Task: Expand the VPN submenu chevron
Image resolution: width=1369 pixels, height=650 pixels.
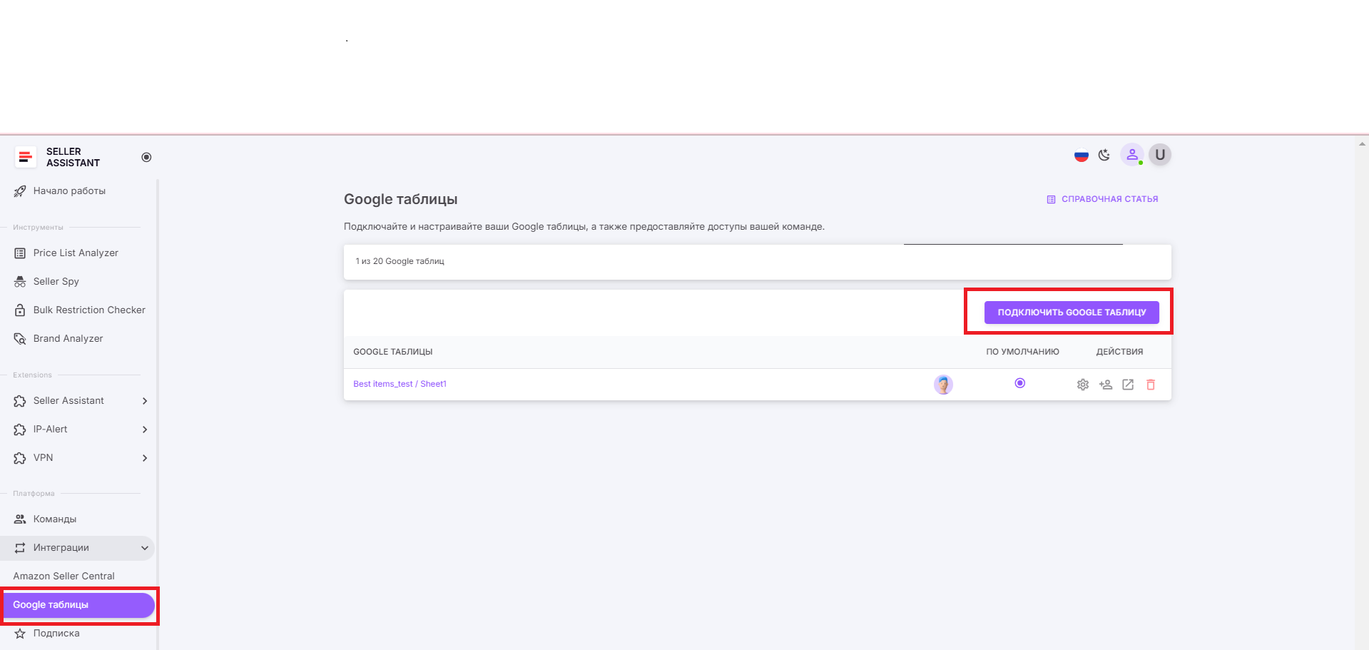Action: pos(145,458)
